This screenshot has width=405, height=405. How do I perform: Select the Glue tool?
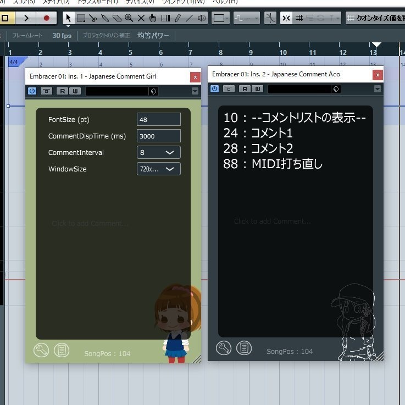[105, 18]
